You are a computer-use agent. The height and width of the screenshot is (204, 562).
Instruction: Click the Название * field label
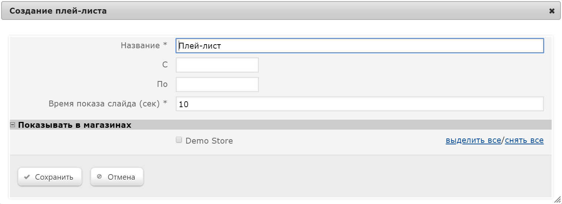click(144, 45)
